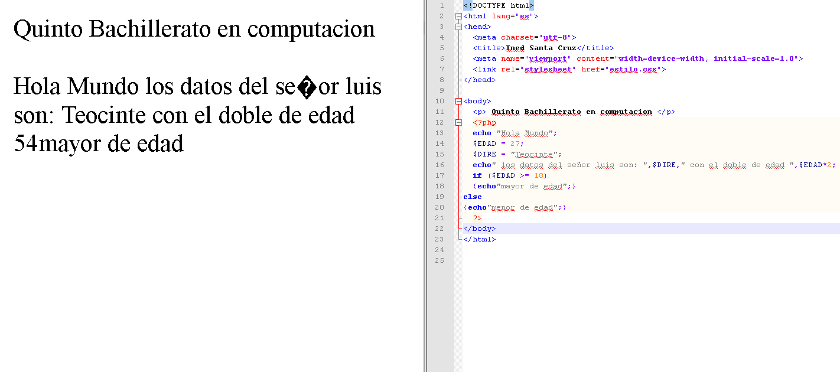Click the <p> Quinto Bachillerato code line

click(574, 112)
